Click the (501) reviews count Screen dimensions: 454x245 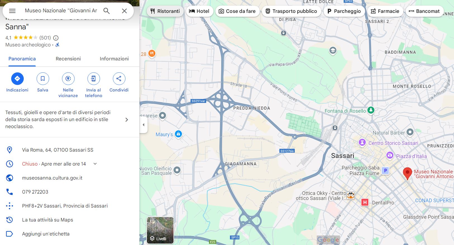pyautogui.click(x=45, y=38)
